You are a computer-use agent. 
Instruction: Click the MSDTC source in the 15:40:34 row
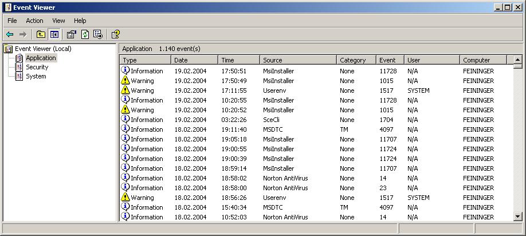pos(273,207)
